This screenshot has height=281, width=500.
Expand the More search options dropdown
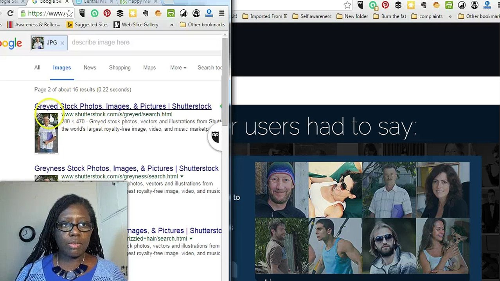click(178, 68)
